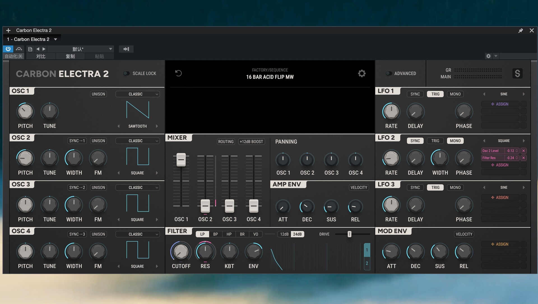Select the 12dB filter slope
Viewport: 538px width, 304px height.
click(x=284, y=234)
